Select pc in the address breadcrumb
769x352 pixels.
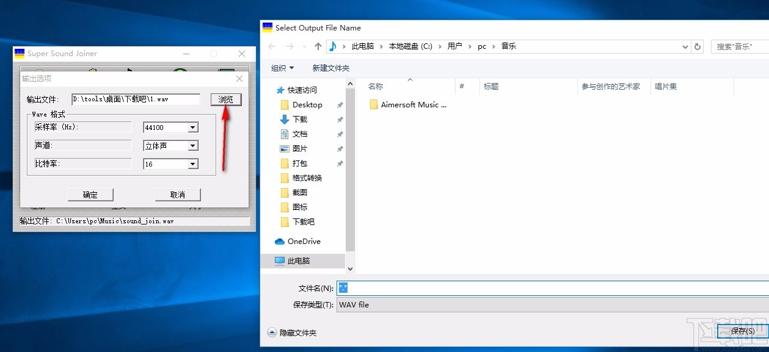pyautogui.click(x=482, y=46)
